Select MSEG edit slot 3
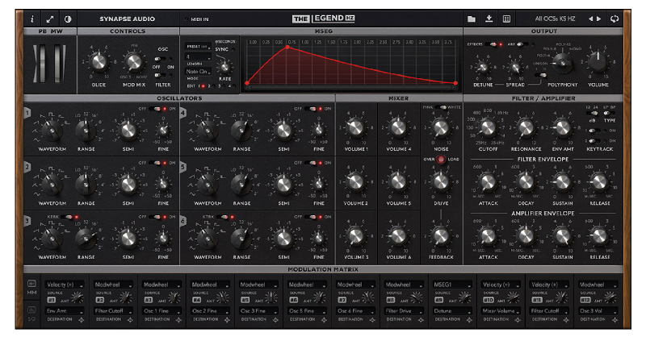This screenshot has height=337, width=646. point(222,86)
